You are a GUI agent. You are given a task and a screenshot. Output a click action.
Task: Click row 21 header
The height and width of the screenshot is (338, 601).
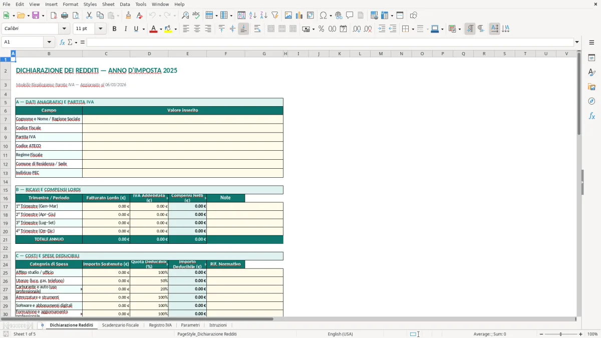[x=6, y=239]
